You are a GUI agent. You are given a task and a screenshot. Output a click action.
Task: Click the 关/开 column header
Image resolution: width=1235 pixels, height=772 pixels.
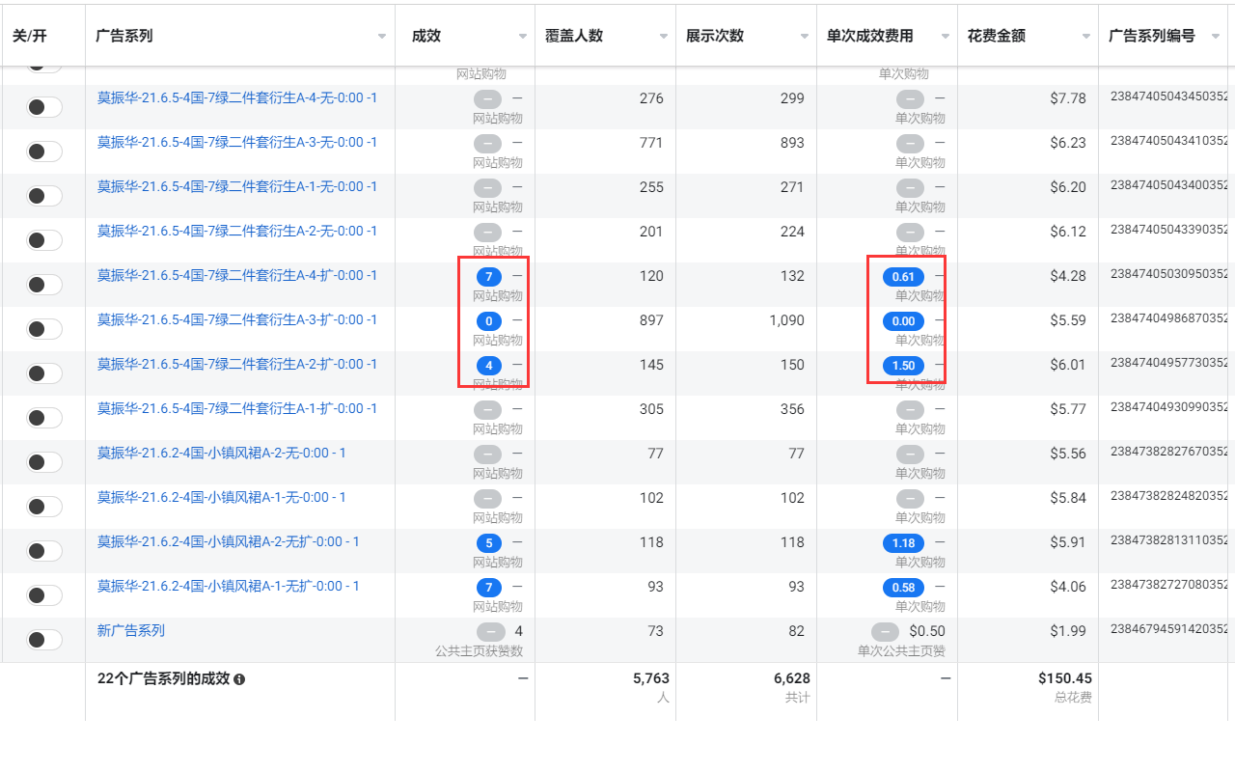tap(29, 36)
